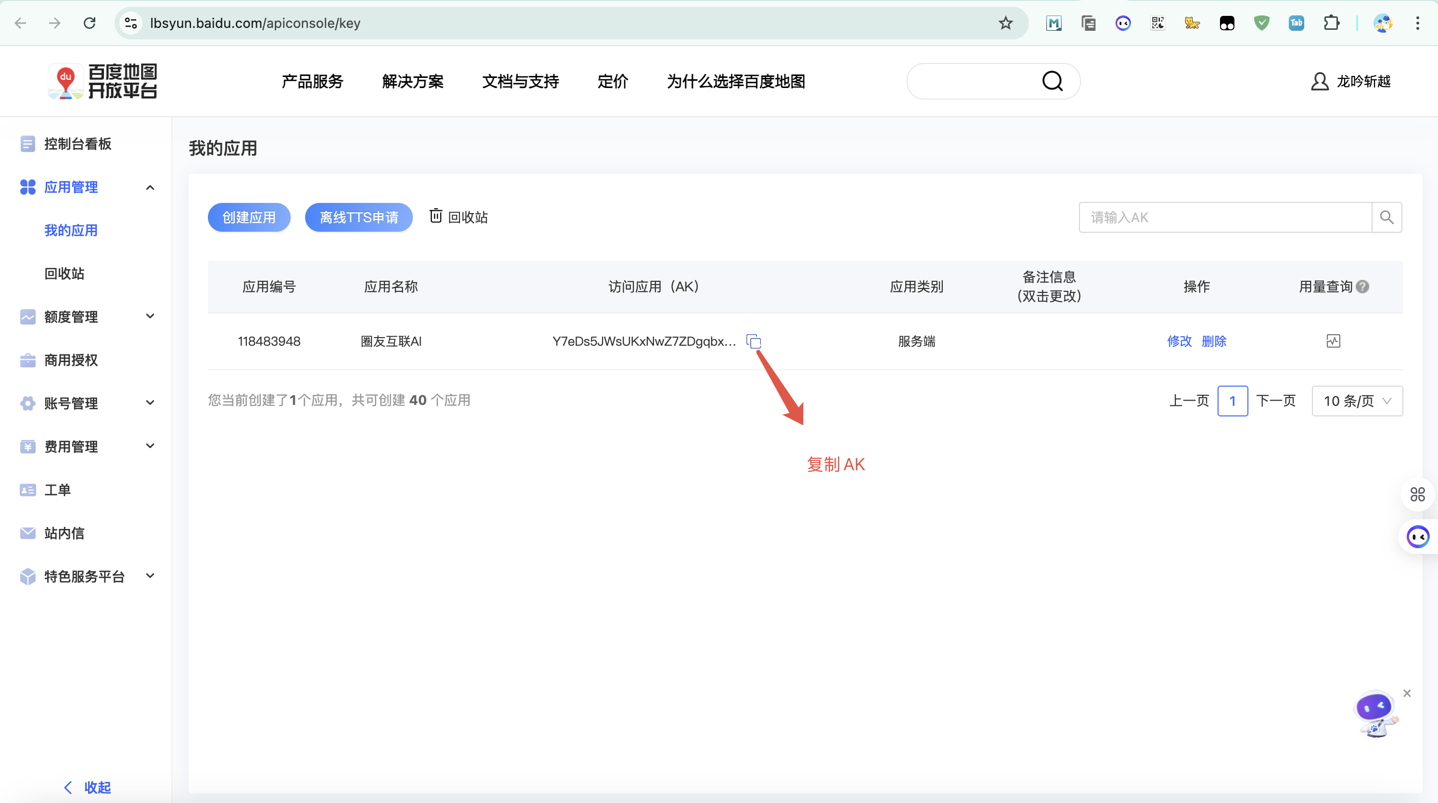The width and height of the screenshot is (1438, 803).
Task: Select 我的应用 in the sidebar
Action: [71, 230]
